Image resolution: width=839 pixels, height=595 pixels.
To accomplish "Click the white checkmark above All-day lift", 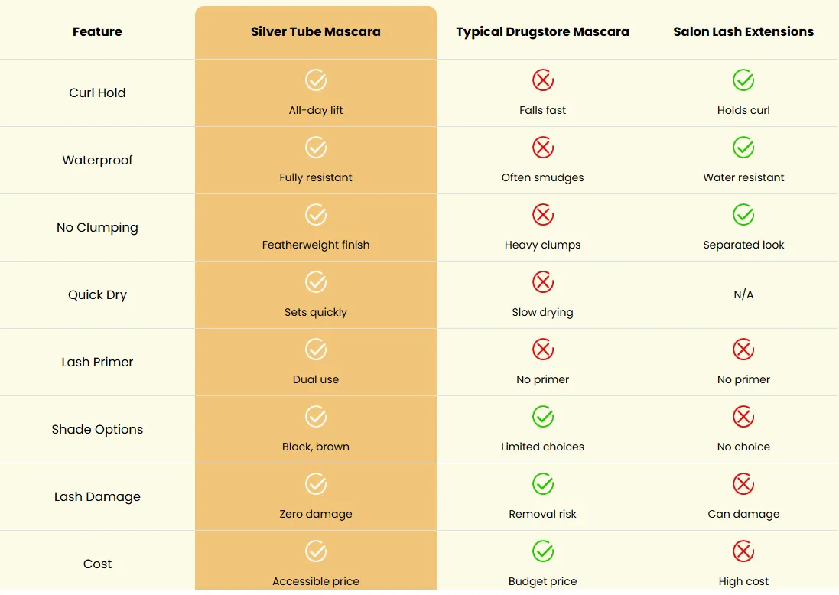I will point(316,80).
